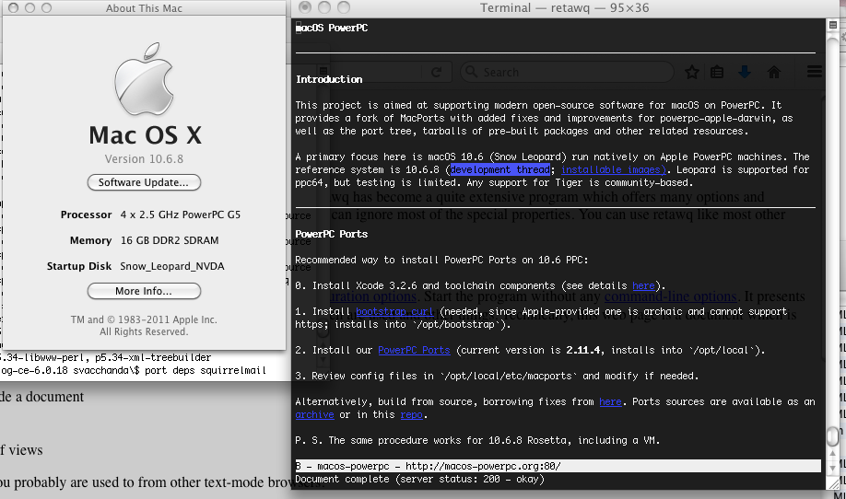Follow the 'here' link for Xcode details

pyautogui.click(x=643, y=285)
